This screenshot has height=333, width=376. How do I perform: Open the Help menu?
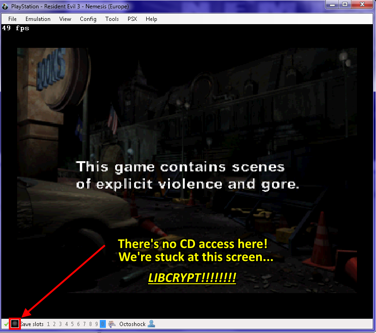151,19
